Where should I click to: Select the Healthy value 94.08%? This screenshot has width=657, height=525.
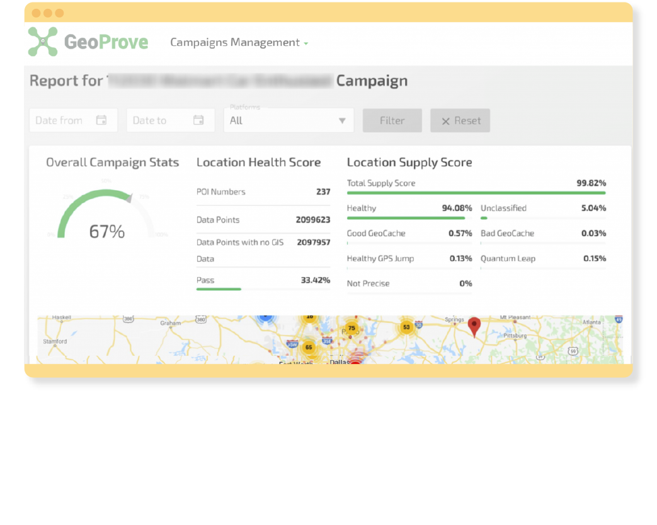457,208
